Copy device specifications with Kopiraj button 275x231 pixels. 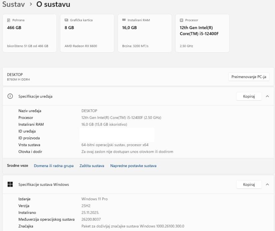point(249,96)
